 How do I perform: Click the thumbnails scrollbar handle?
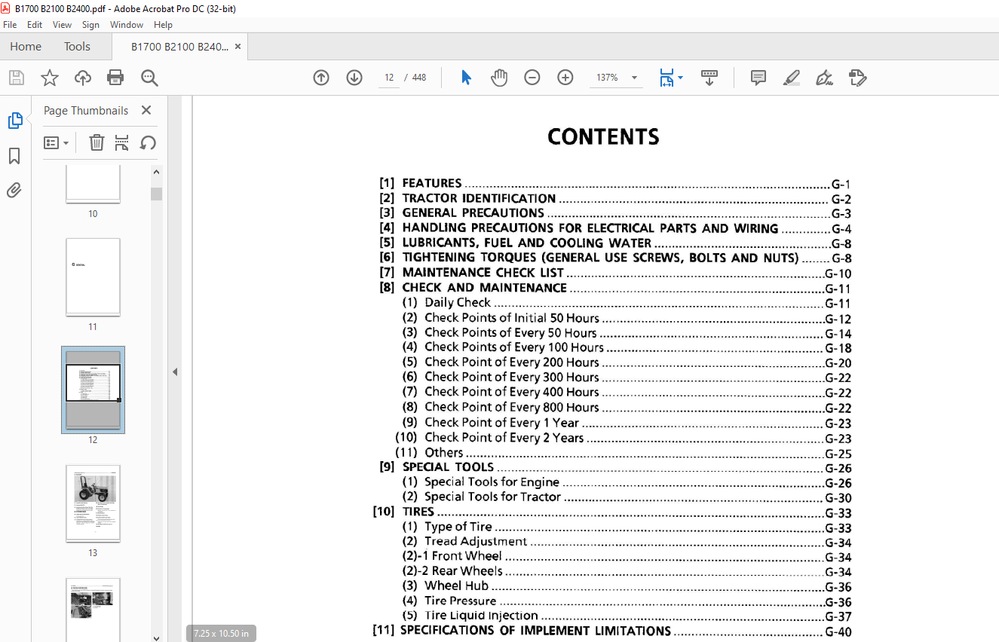(156, 194)
